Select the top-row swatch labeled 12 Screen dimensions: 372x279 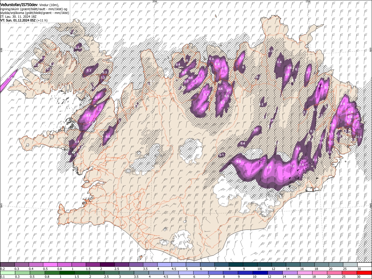click(x=278, y=265)
